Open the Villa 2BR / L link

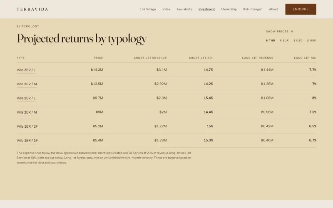26,98
